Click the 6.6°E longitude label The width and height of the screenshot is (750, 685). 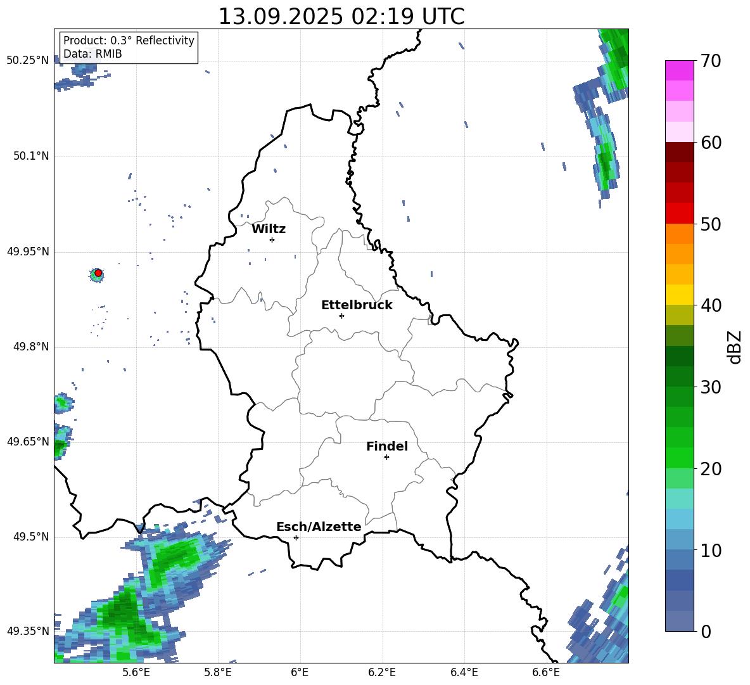click(x=546, y=672)
